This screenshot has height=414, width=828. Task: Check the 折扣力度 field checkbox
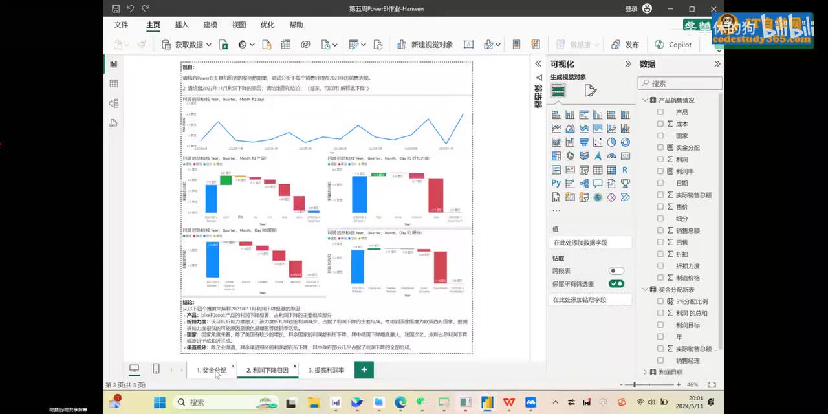click(660, 266)
